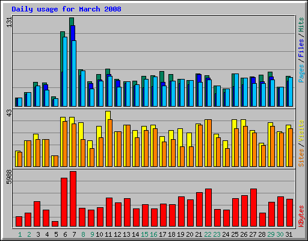308x241 pixels.
Task: Click the red KBytes bar for day 6
Action: pos(64,202)
